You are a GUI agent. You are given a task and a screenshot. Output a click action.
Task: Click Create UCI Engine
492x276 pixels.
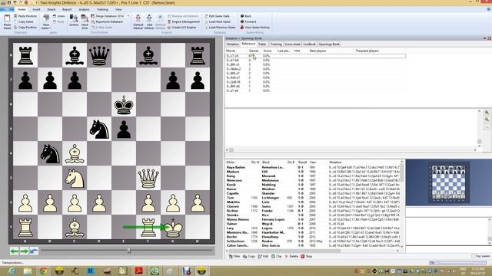181,28
